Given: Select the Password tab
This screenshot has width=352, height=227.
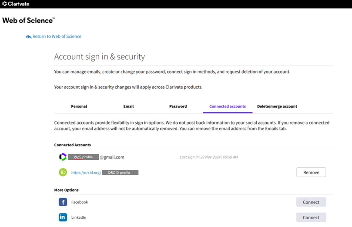Looking at the screenshot, I should (178, 106).
